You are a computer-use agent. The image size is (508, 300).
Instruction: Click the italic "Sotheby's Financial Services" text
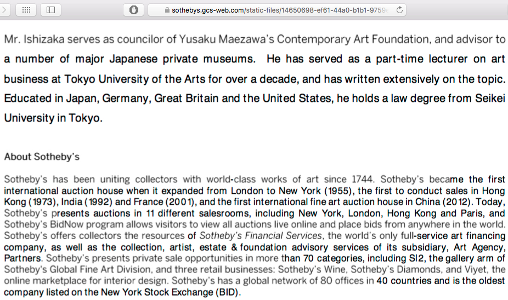pos(261,235)
